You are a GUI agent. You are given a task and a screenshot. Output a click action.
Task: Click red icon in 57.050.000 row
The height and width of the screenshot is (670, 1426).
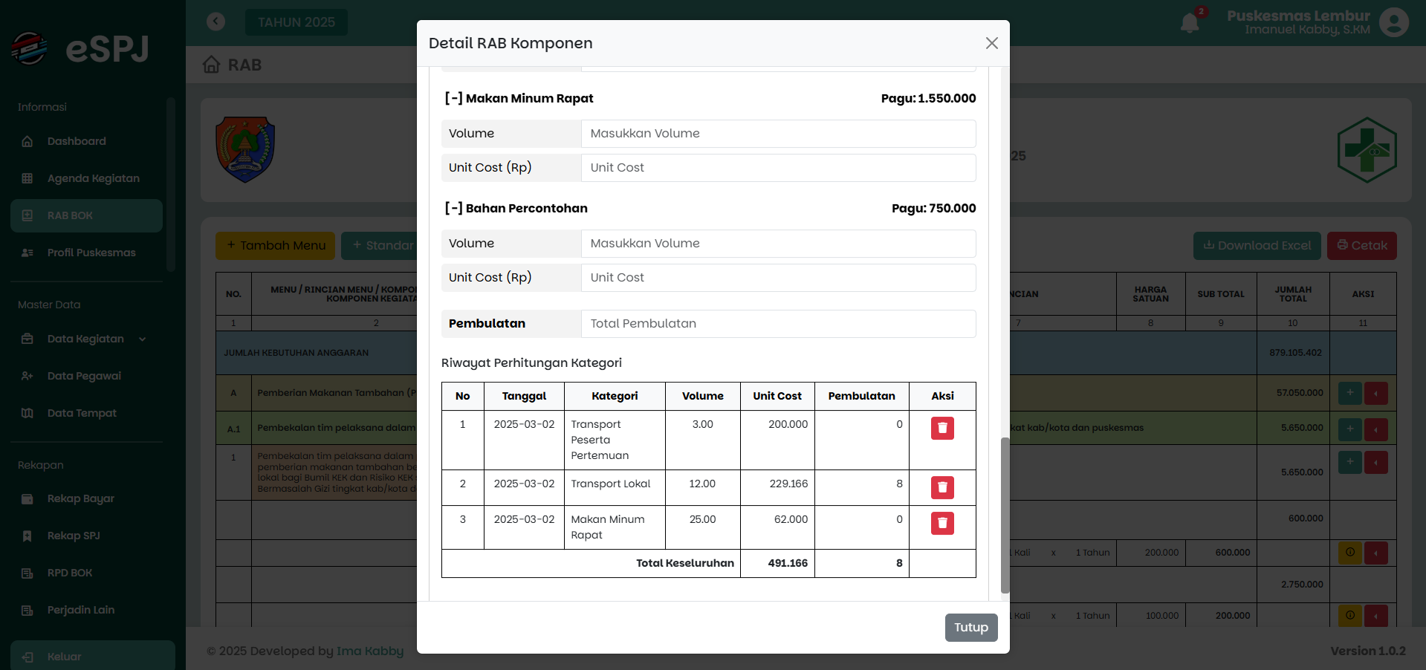coord(1376,393)
